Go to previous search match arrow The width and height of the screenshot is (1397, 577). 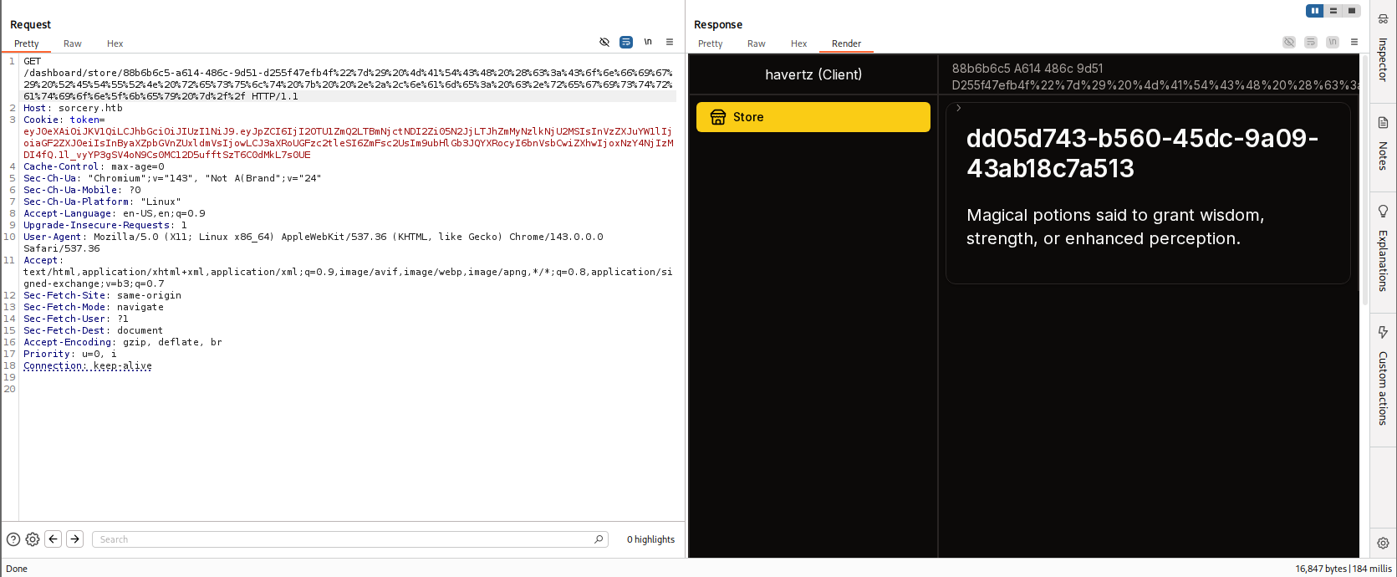54,539
